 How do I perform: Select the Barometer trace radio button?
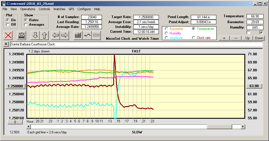click(x=166, y=29)
